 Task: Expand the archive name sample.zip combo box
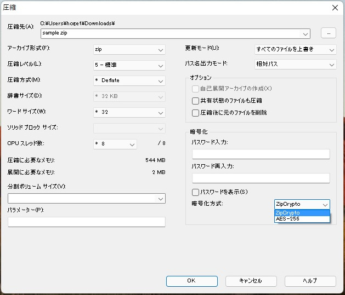pyautogui.click(x=176, y=33)
